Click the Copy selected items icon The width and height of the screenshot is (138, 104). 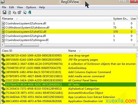[14, 13]
